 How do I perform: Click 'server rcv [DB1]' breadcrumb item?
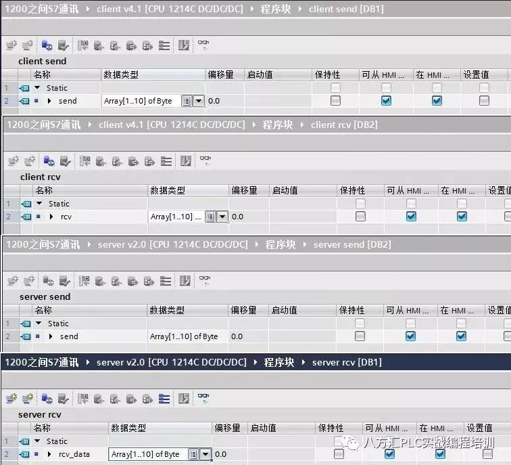pos(347,363)
